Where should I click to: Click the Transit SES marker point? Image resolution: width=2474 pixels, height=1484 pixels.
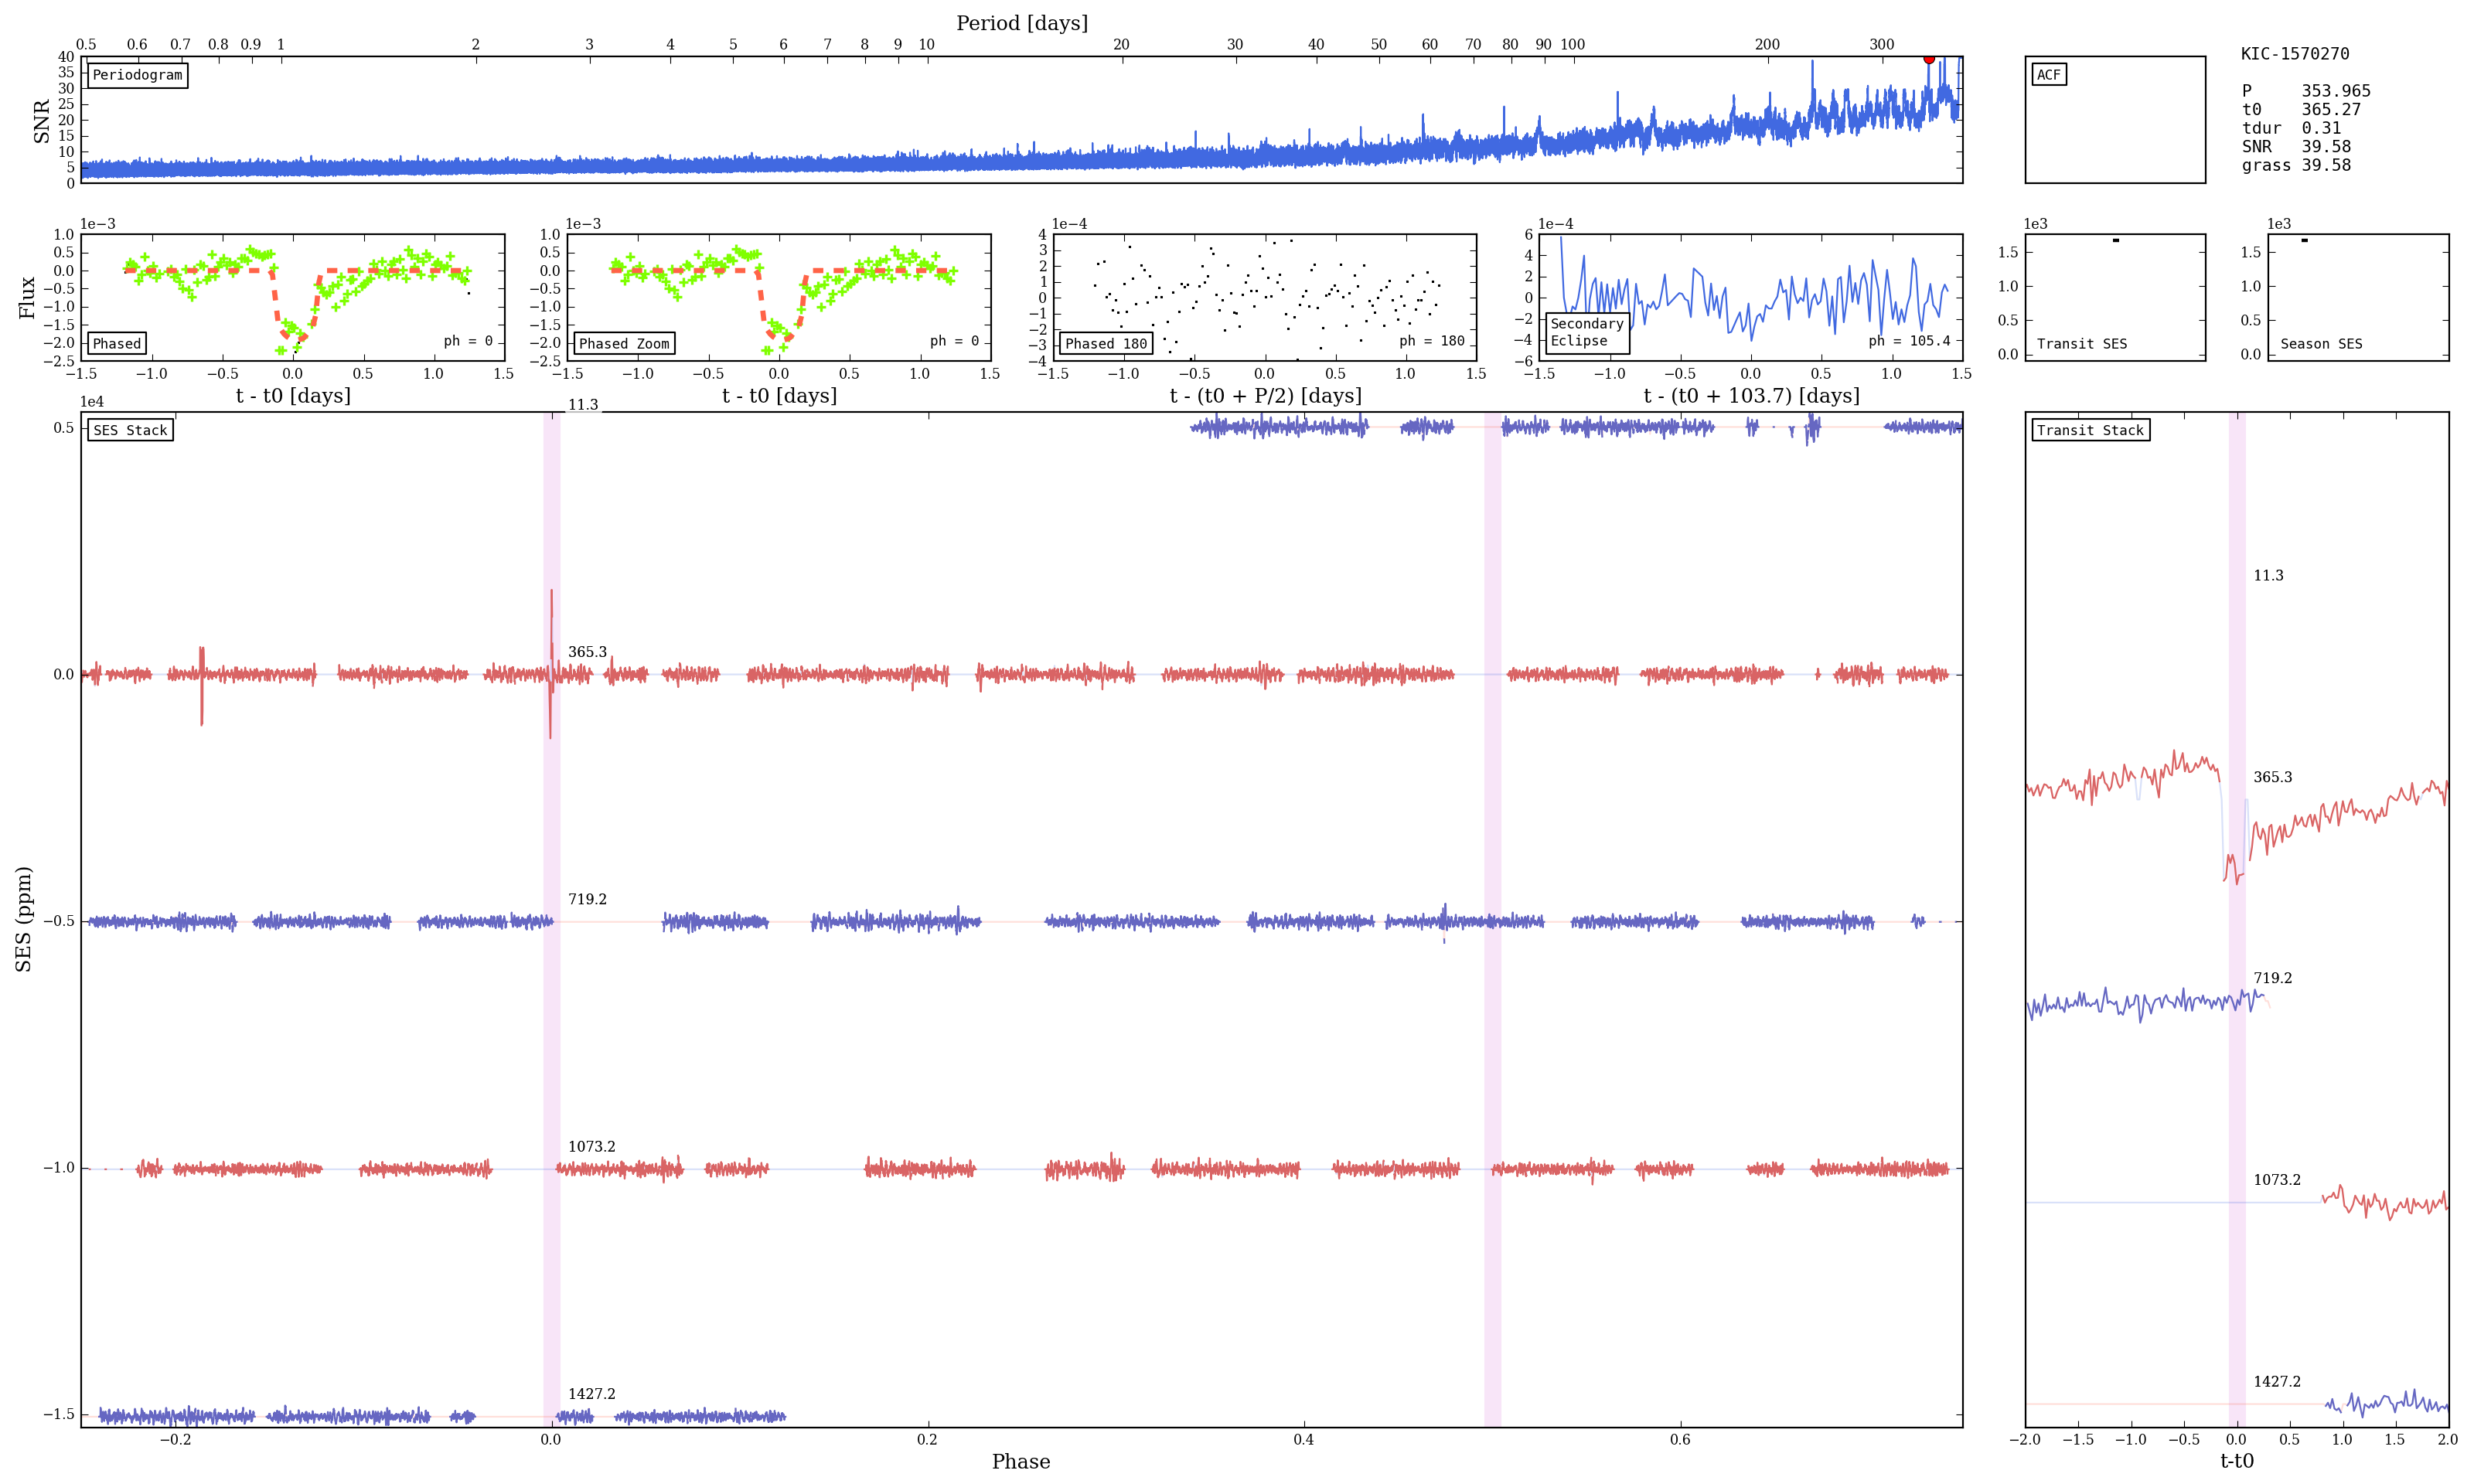click(x=2115, y=240)
